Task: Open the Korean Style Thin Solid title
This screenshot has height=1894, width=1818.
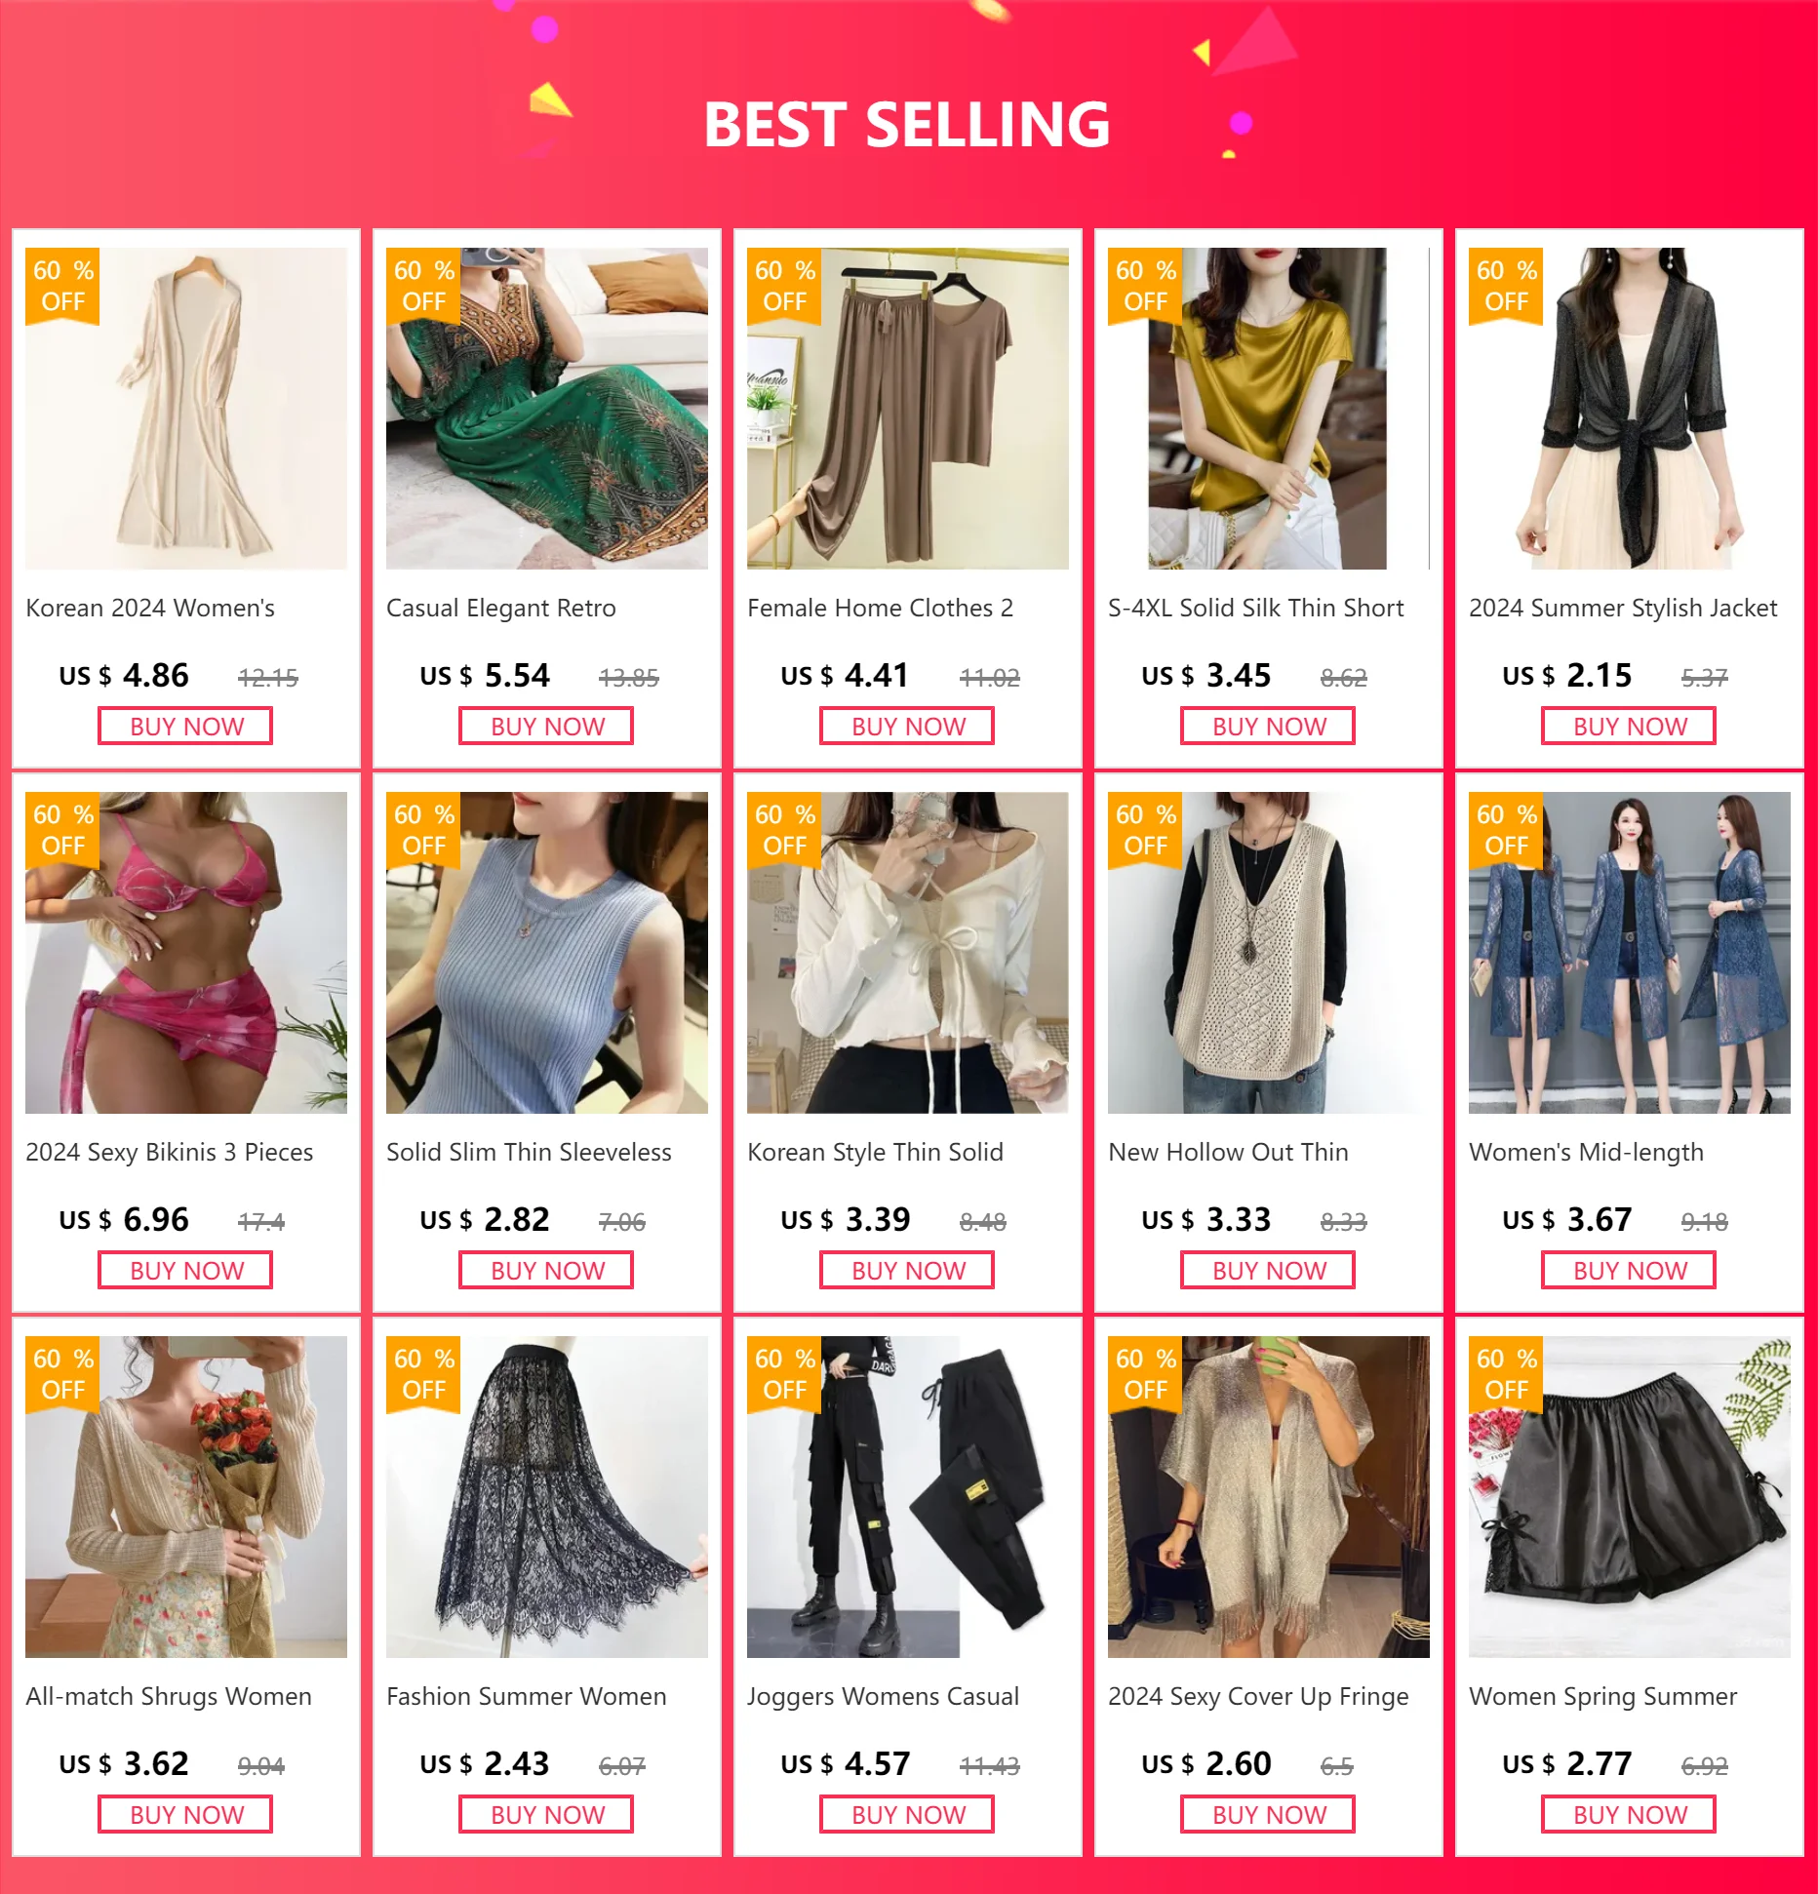Action: click(x=875, y=1152)
